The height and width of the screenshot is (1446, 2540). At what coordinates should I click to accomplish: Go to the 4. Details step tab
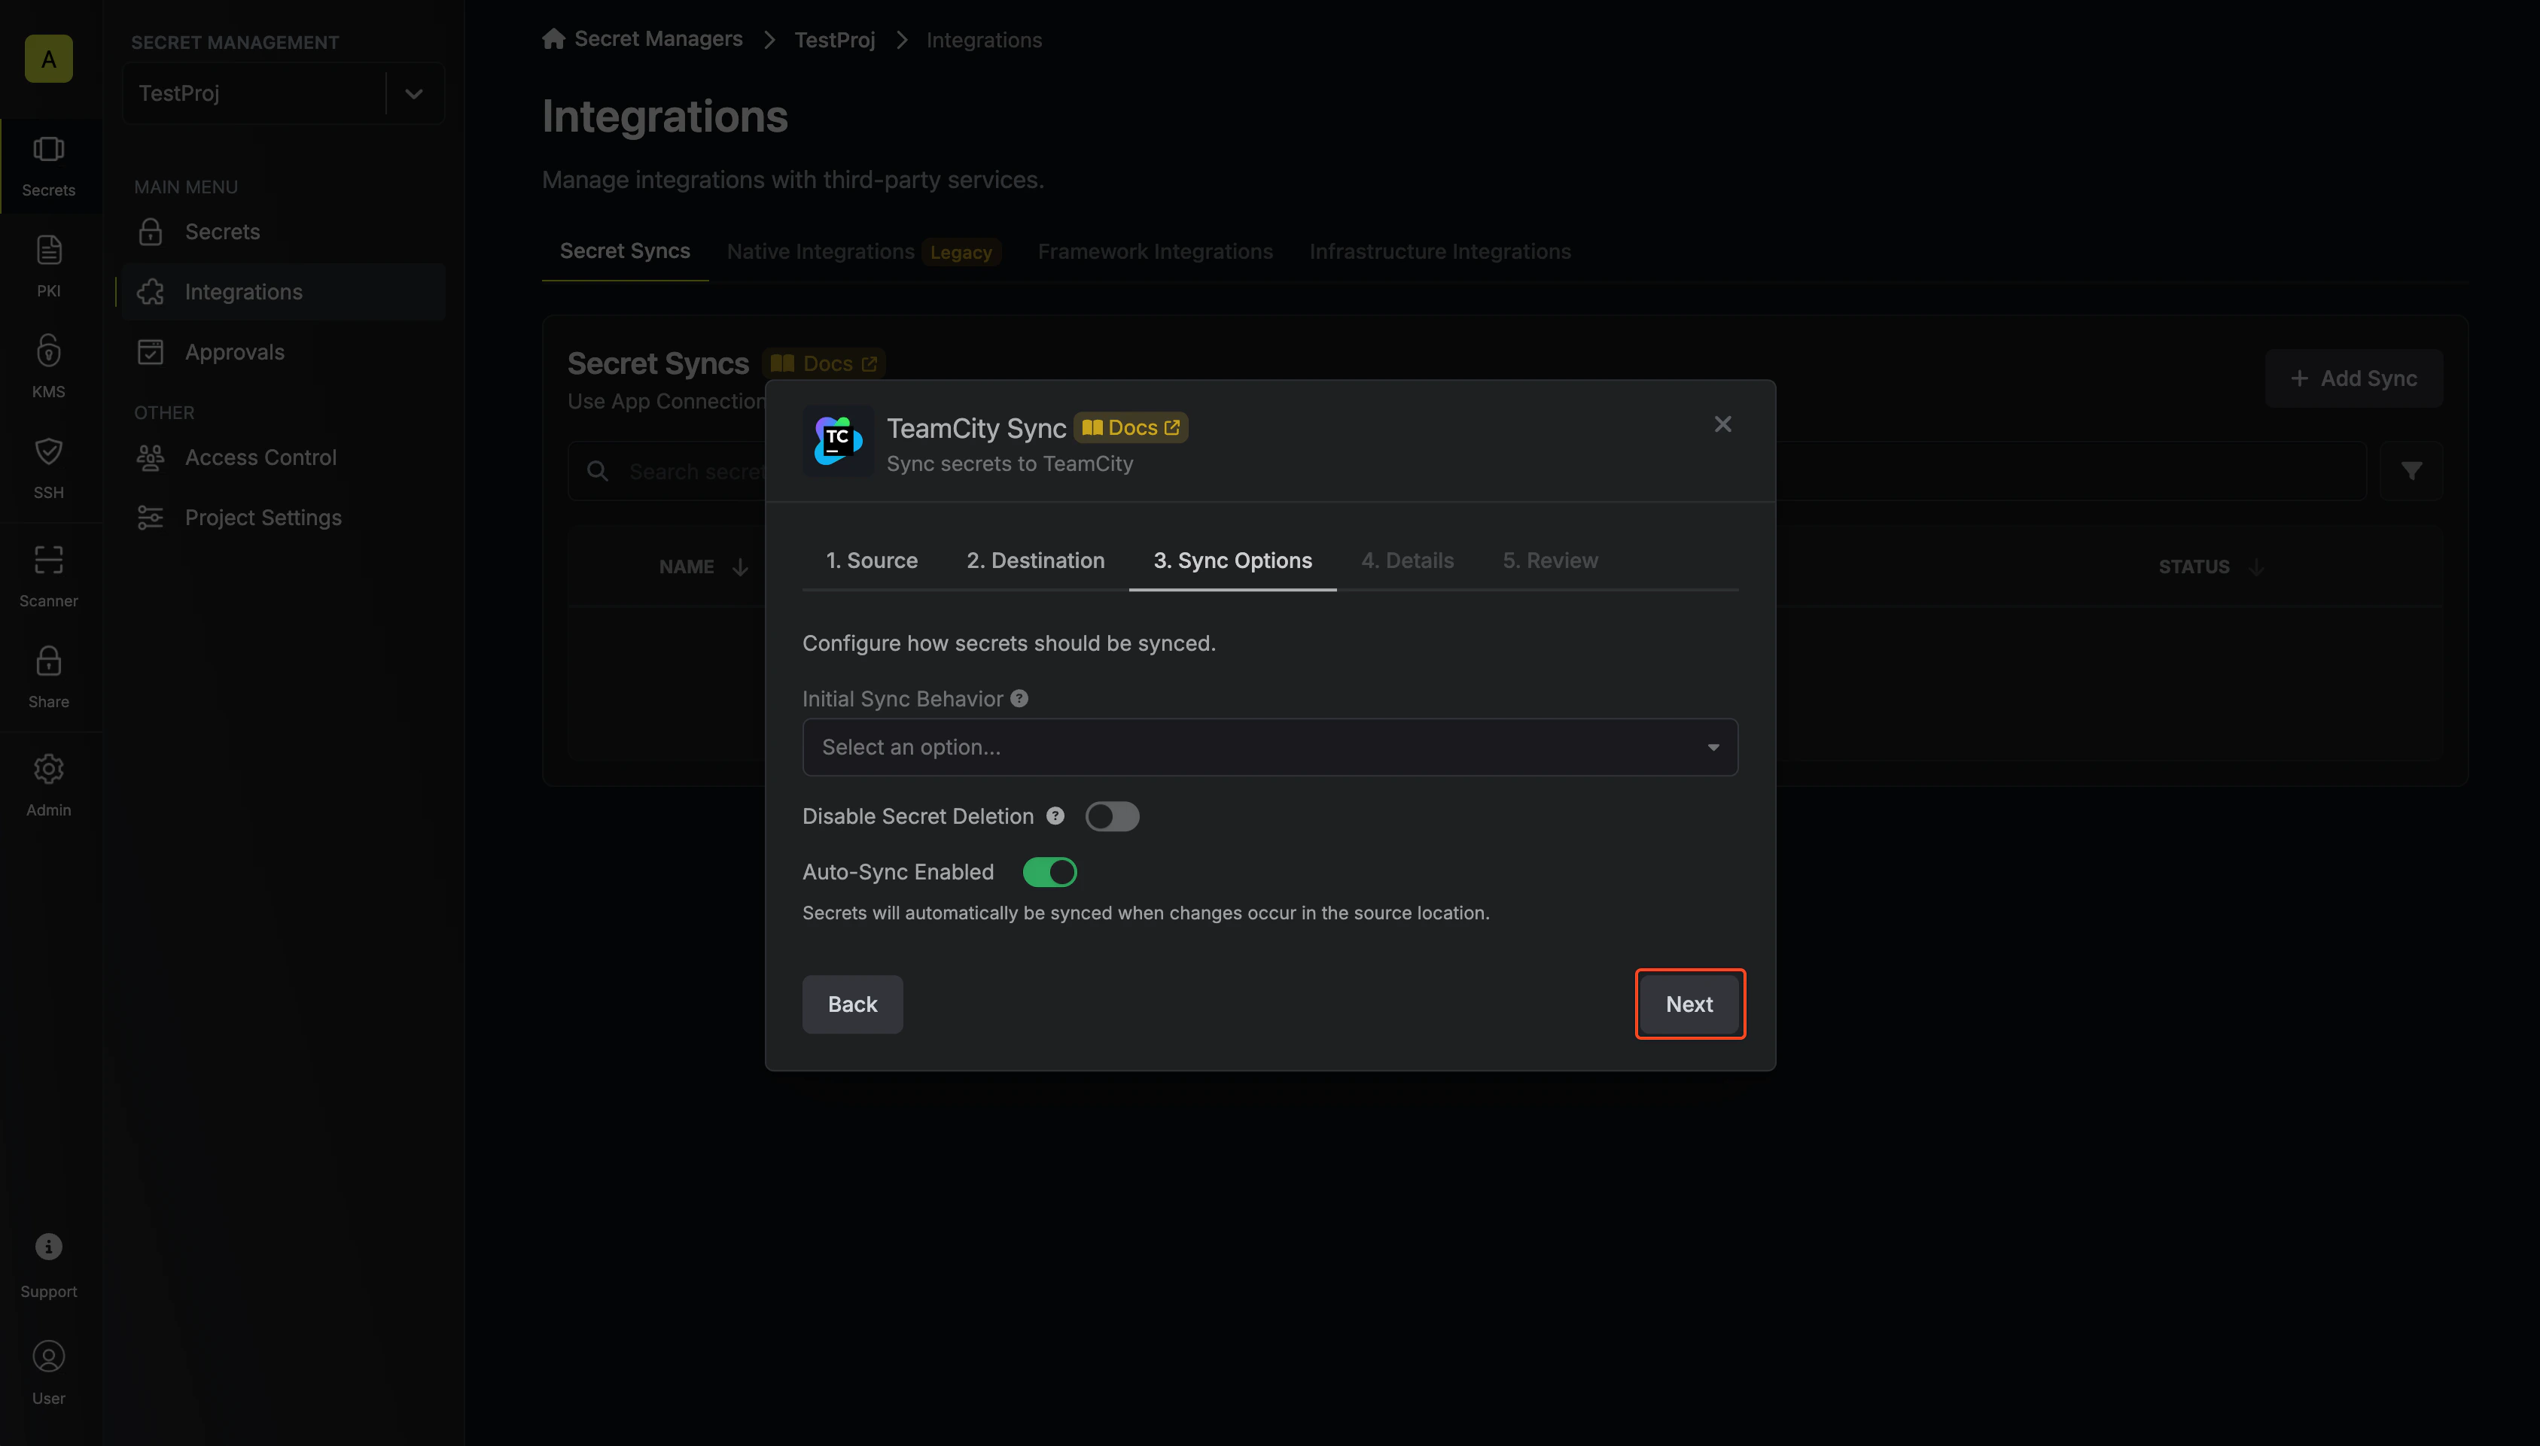1407,560
